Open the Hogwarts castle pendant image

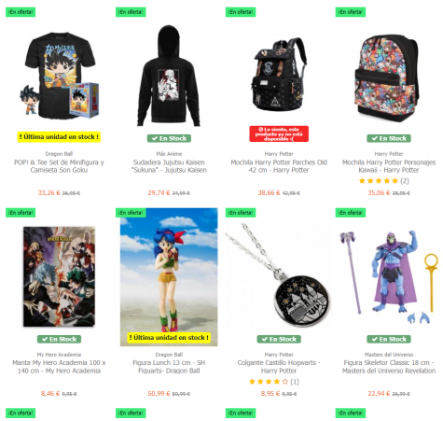point(279,276)
